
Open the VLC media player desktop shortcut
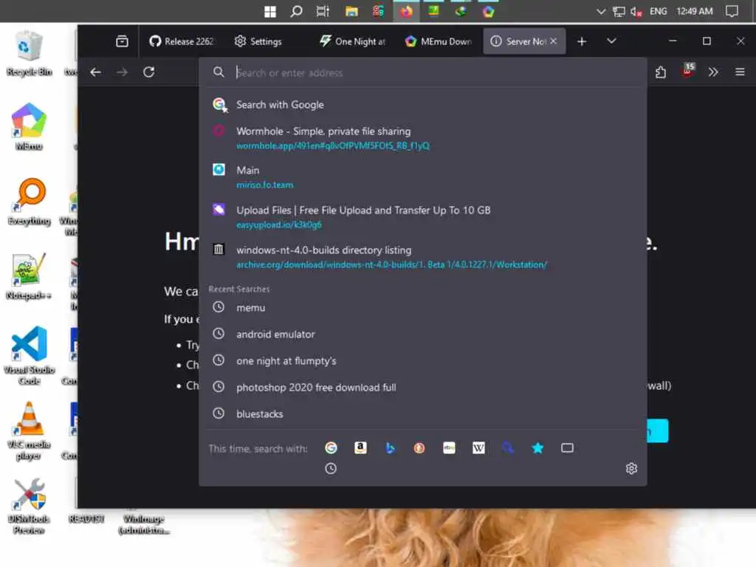(29, 430)
